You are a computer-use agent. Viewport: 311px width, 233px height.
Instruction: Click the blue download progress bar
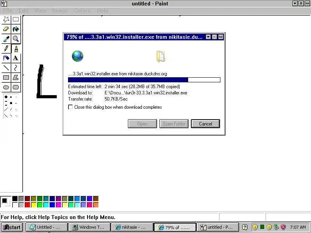[144, 80]
